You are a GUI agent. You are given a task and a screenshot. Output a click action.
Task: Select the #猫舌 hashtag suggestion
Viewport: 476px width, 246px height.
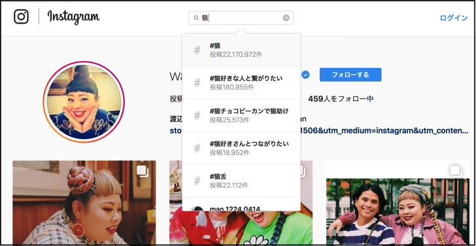click(x=241, y=181)
